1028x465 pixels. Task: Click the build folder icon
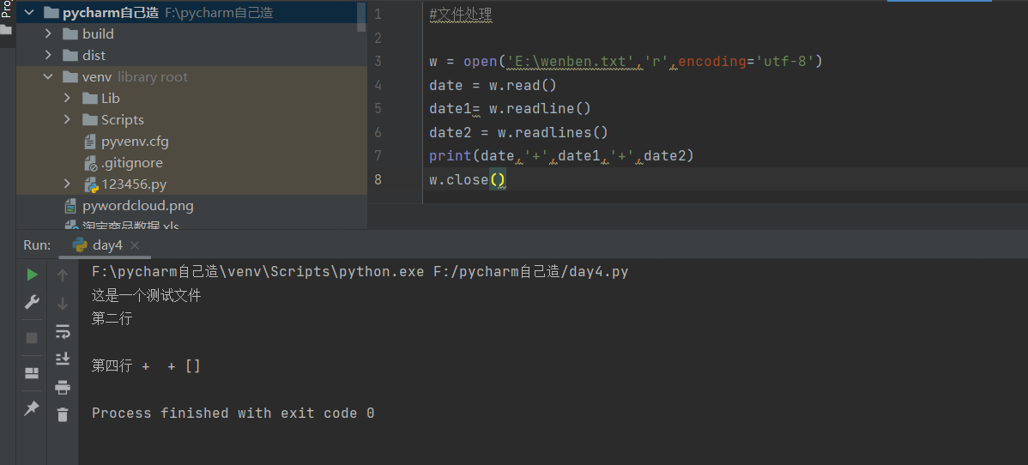(70, 33)
